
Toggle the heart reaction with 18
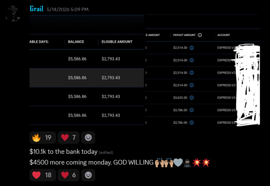tap(43, 175)
